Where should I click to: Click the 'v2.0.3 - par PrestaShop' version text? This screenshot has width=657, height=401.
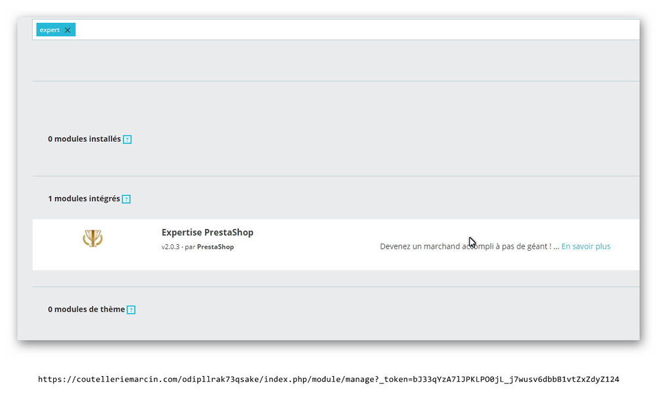tap(198, 247)
